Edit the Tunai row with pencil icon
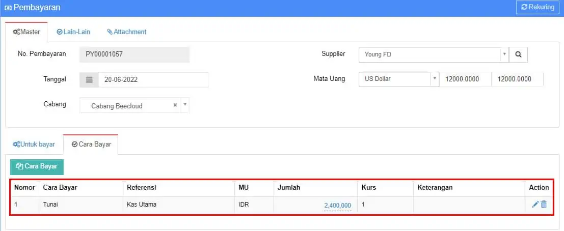The height and width of the screenshot is (231, 564). click(x=535, y=205)
